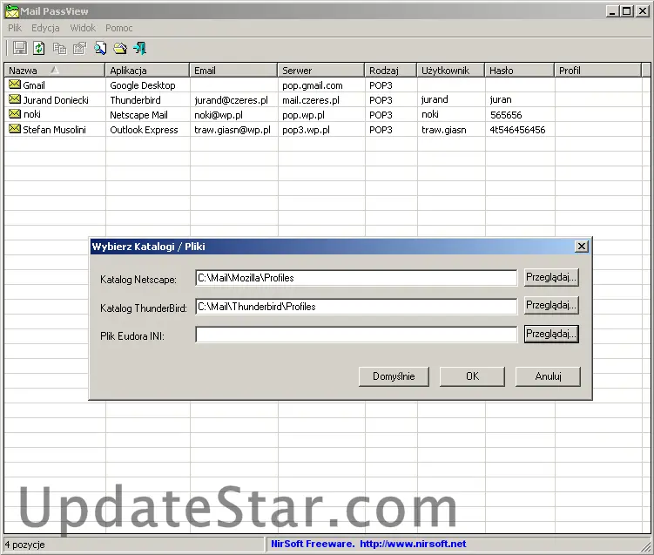Click Przeglądaj next to Katalog ThunderBird
Screen dimensions: 654x555
tap(551, 306)
